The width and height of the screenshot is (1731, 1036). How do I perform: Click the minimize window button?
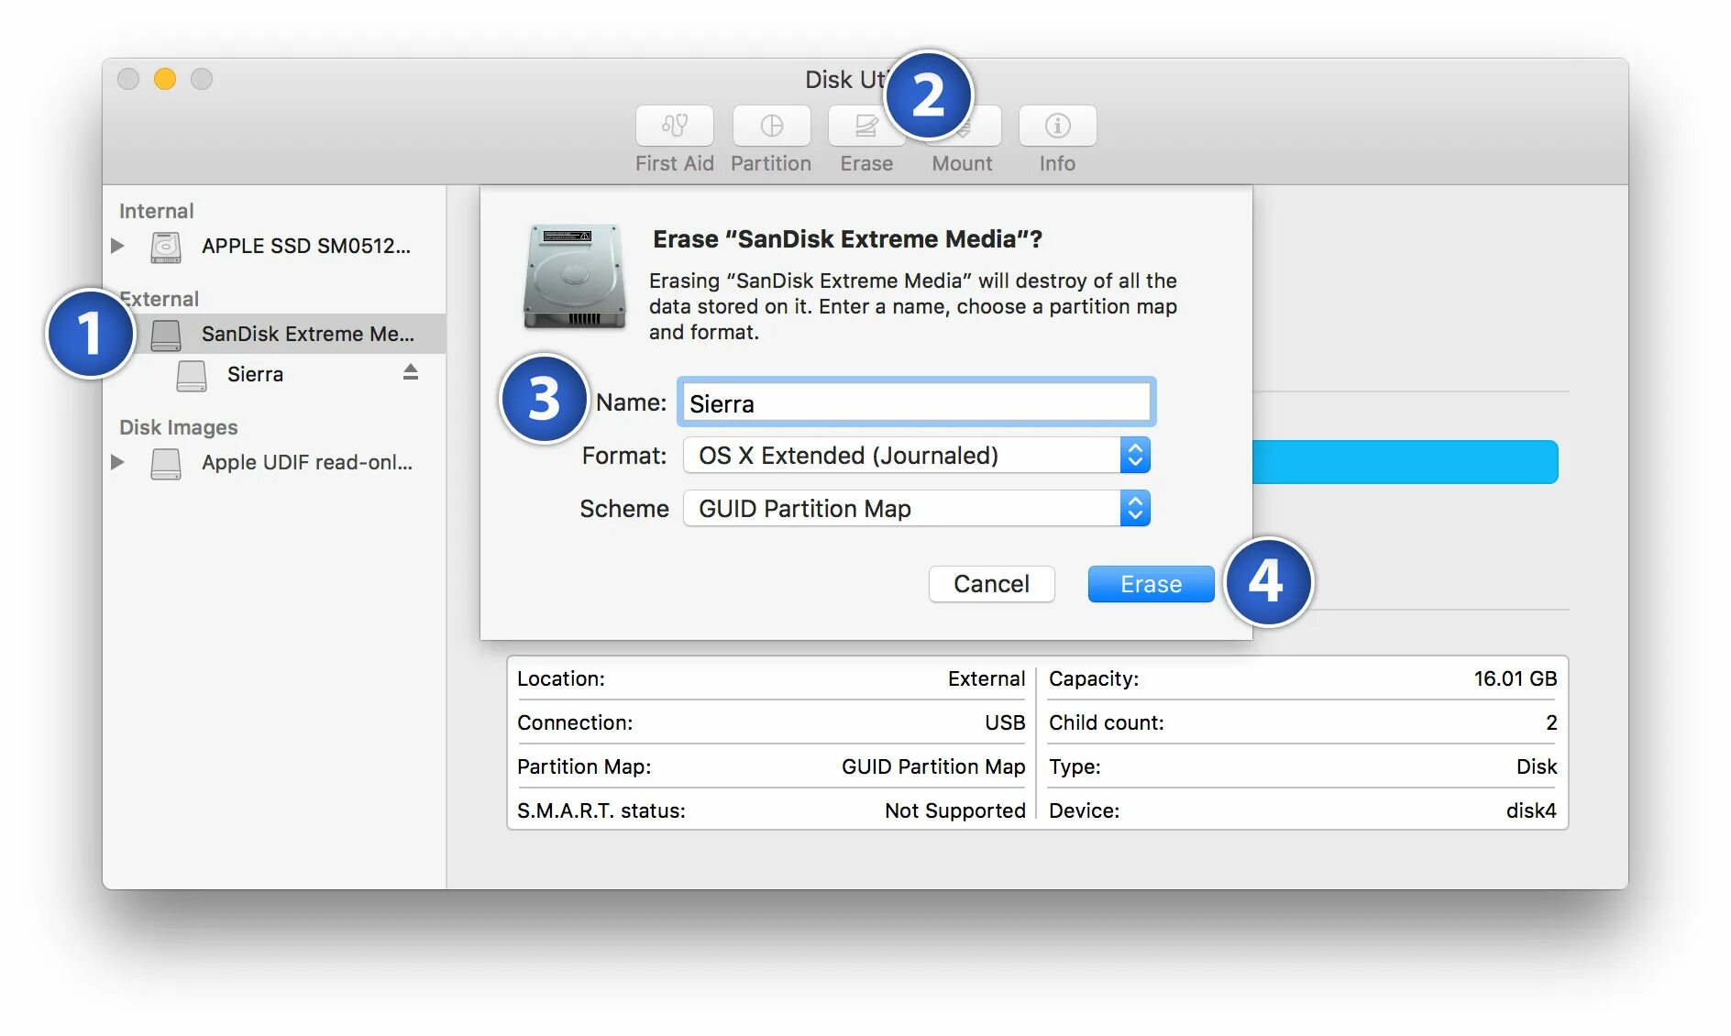(x=165, y=79)
